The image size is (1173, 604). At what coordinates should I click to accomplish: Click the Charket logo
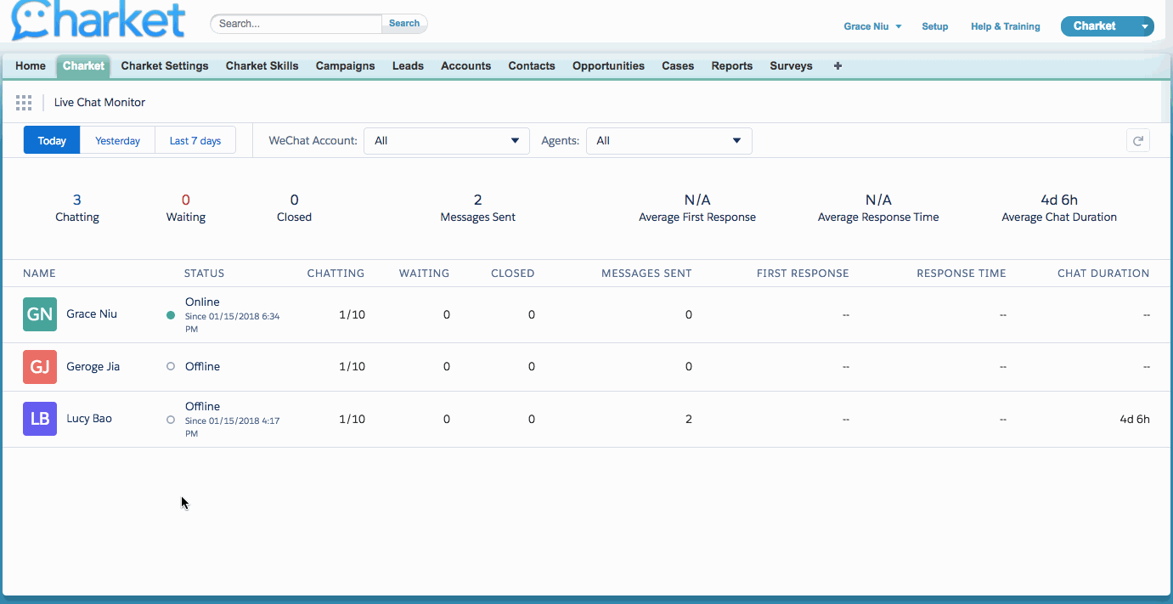click(x=99, y=20)
